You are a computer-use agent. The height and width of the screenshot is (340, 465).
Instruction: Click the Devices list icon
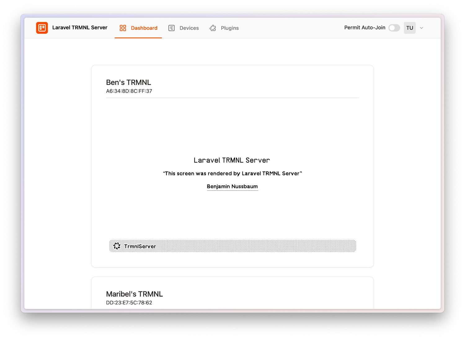171,28
